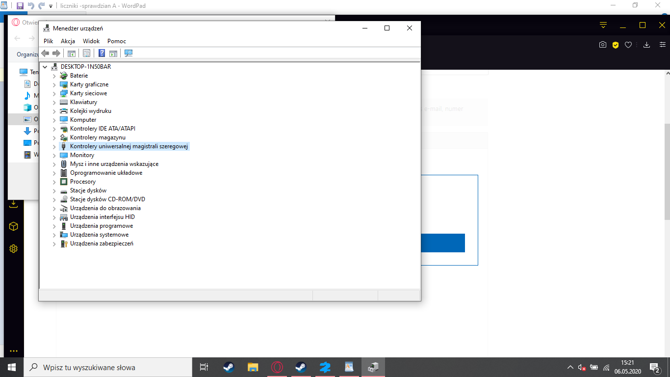
Task: Switch to Opera from the taskbar
Action: pos(277,367)
